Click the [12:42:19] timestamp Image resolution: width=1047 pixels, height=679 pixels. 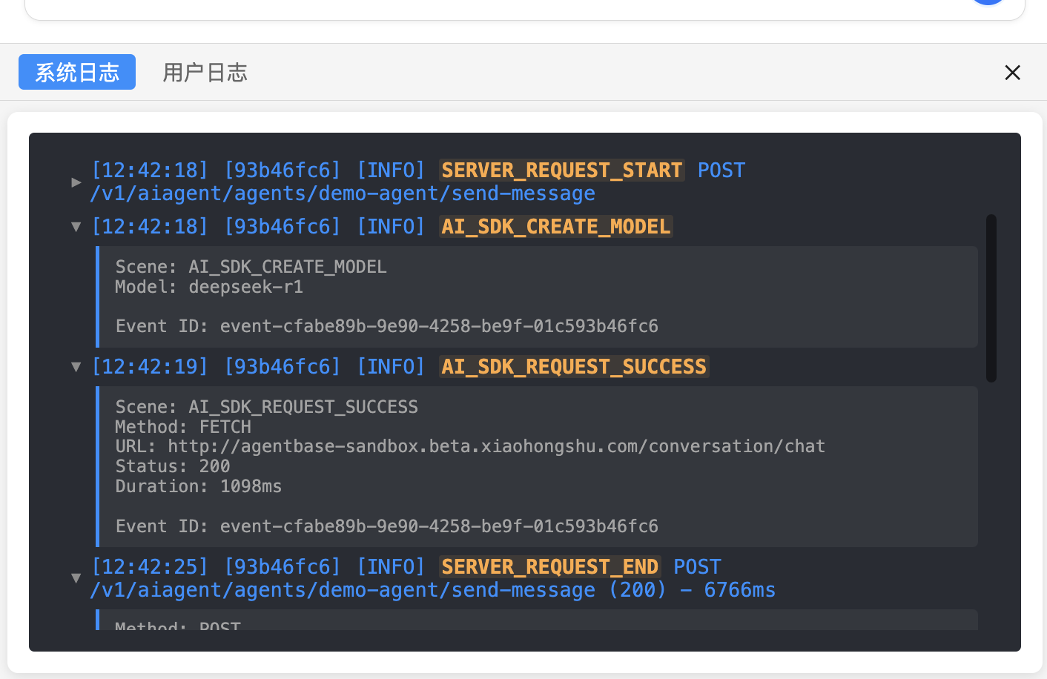(150, 367)
